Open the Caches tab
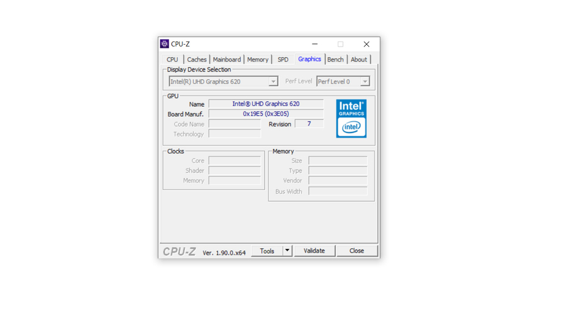The image size is (566, 318). pos(197,60)
